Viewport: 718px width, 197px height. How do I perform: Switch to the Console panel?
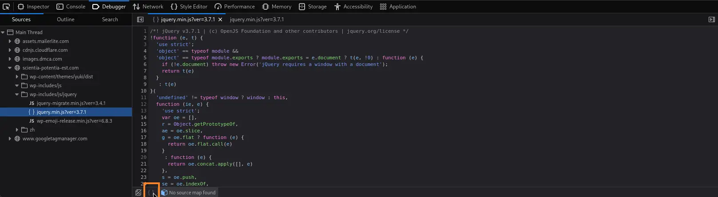point(71,7)
